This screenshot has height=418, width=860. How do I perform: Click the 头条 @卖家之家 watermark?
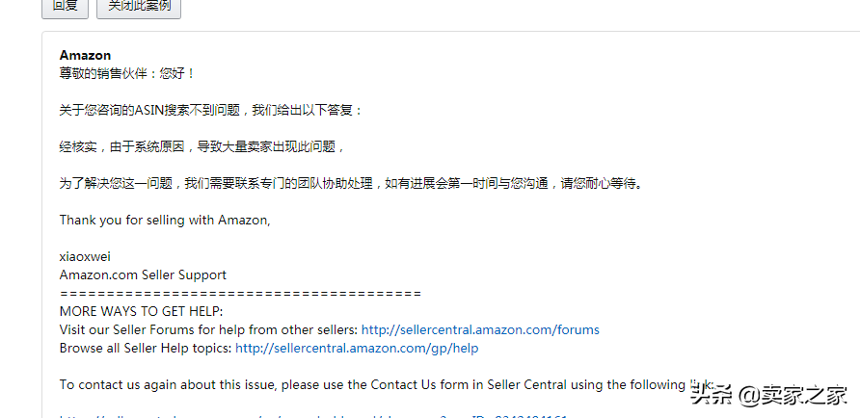click(769, 395)
